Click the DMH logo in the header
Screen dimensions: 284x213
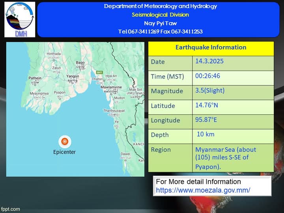[x=20, y=19]
